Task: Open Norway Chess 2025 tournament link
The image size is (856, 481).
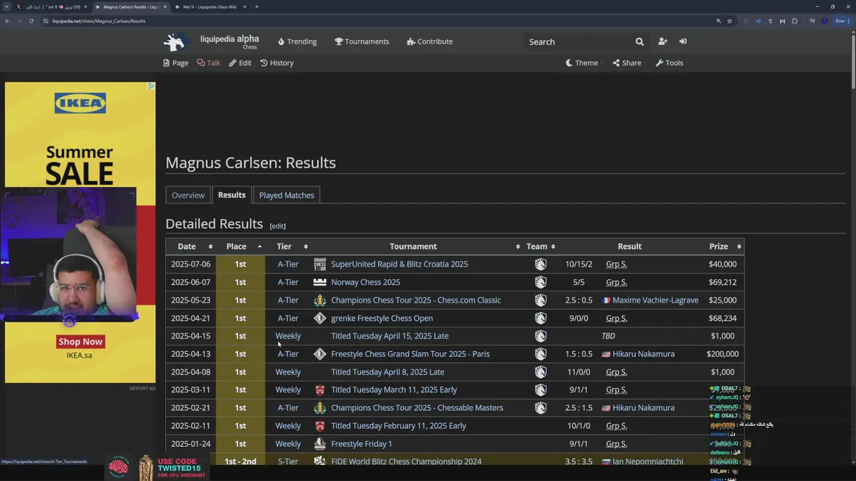Action: tap(365, 282)
